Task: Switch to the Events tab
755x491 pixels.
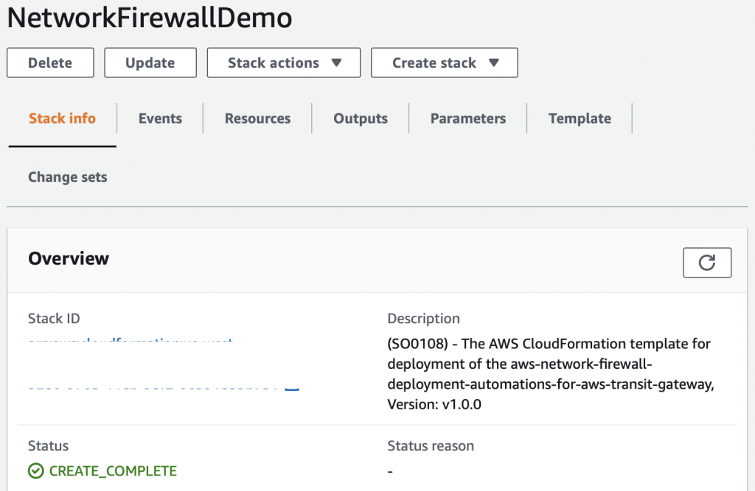Action: pyautogui.click(x=160, y=119)
